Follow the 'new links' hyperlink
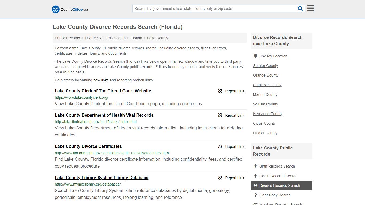Screen dimensions: 365x205 click(101, 80)
